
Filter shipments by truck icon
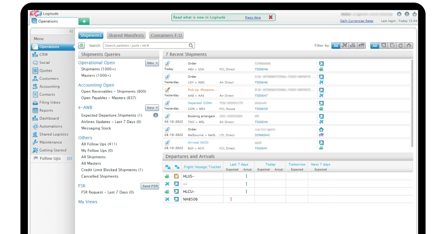[362, 46]
